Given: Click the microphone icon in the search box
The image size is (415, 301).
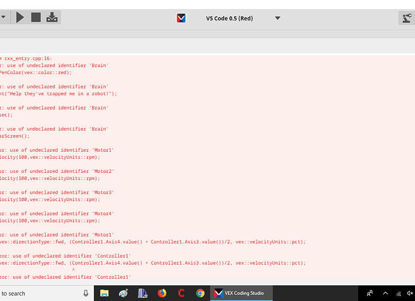Looking at the screenshot, I should (x=86, y=293).
